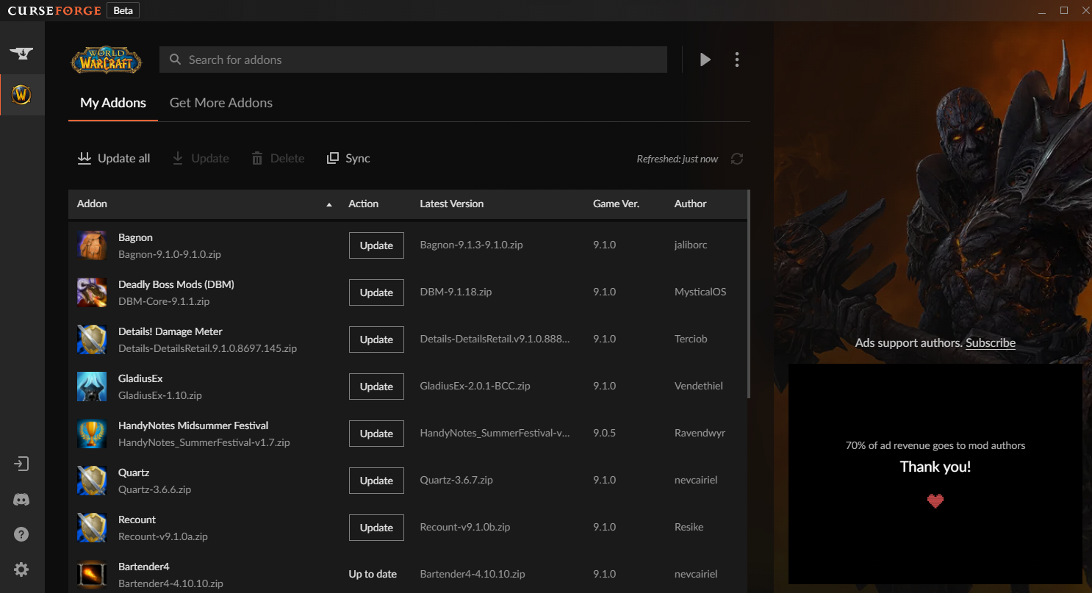Open the Discord icon in sidebar
The width and height of the screenshot is (1092, 593).
click(21, 500)
